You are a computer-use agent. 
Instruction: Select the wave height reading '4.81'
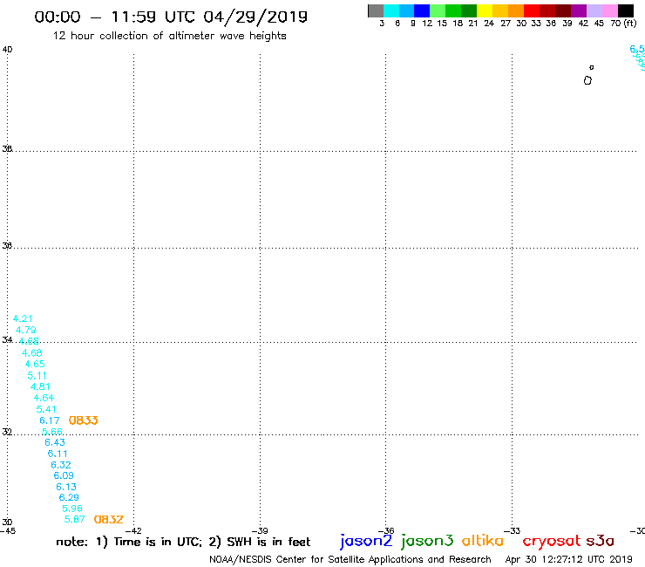point(40,386)
